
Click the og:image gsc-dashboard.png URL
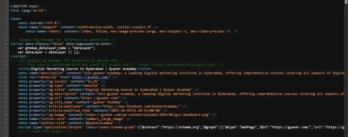point(147,115)
